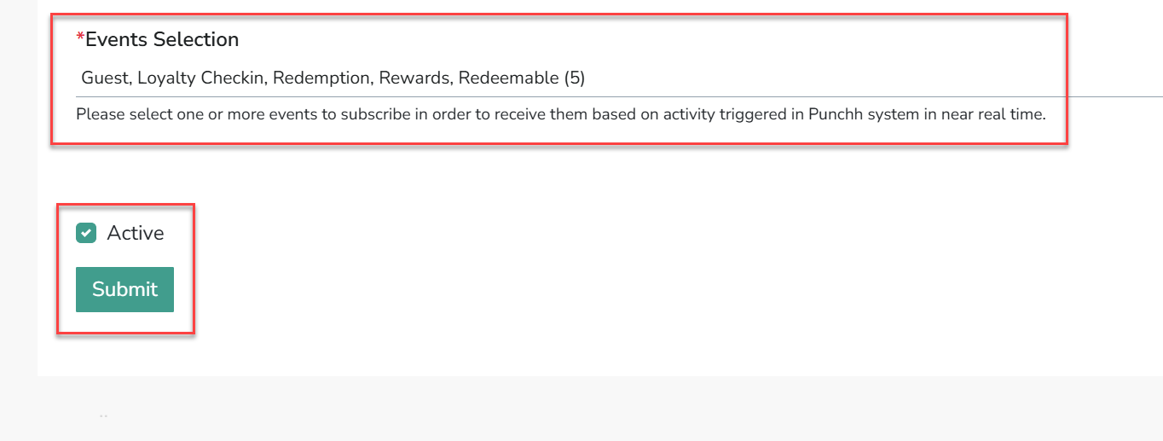Open the Events Selection dropdown field
This screenshot has width=1163, height=441.
pyautogui.click(x=619, y=78)
